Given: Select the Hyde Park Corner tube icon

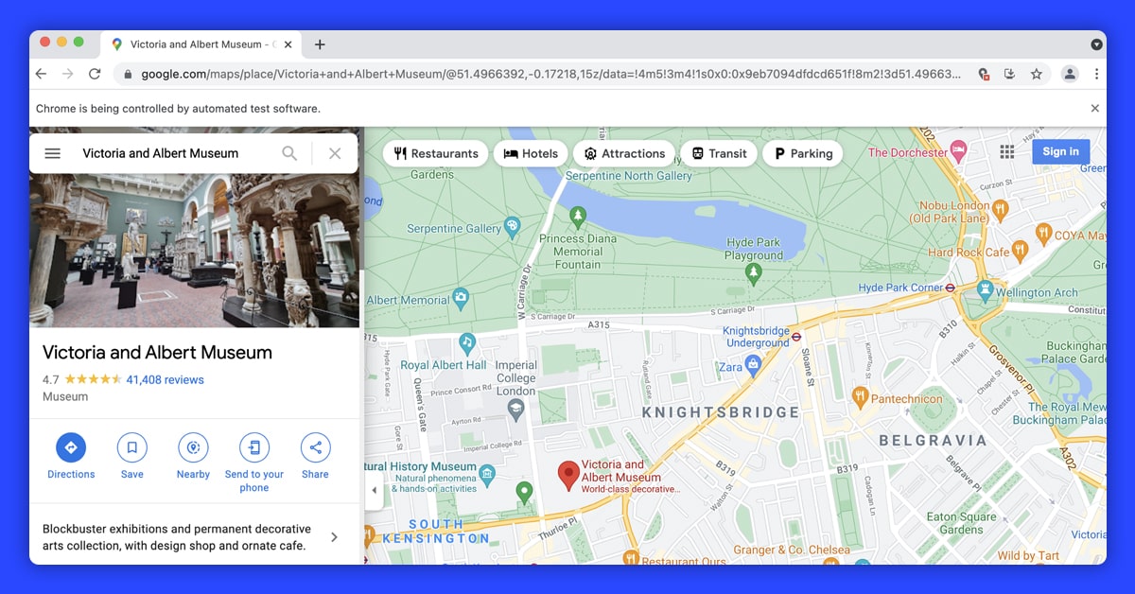Looking at the screenshot, I should point(951,288).
